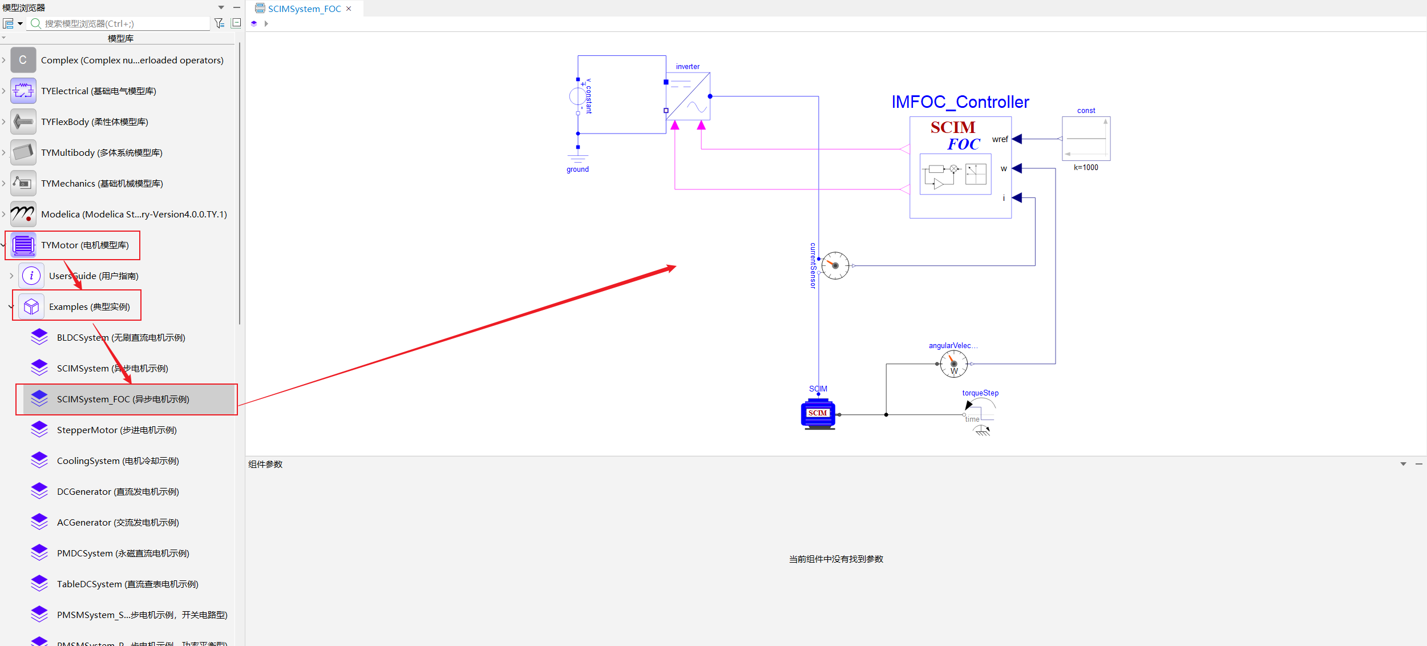Viewport: 1427px width, 646px height.
Task: Click the TYElectrical library icon
Action: pyautogui.click(x=23, y=91)
